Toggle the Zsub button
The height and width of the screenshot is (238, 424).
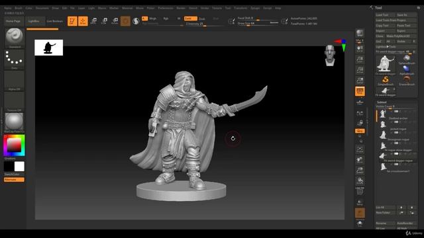(202, 19)
